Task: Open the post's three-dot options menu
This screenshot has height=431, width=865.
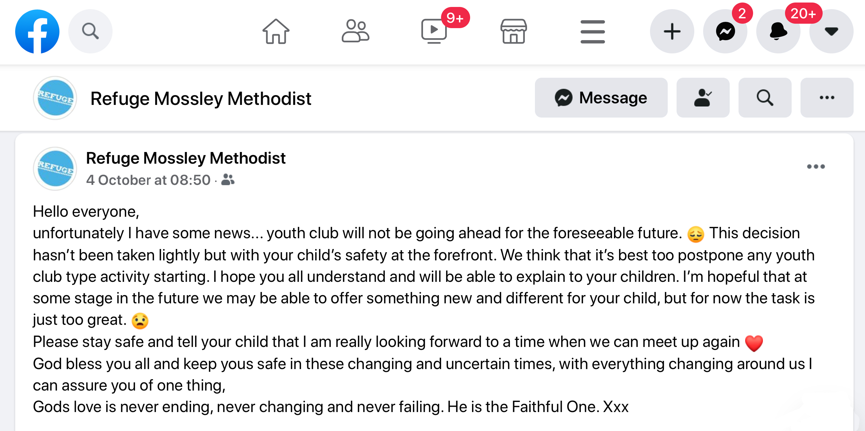Action: (x=816, y=167)
